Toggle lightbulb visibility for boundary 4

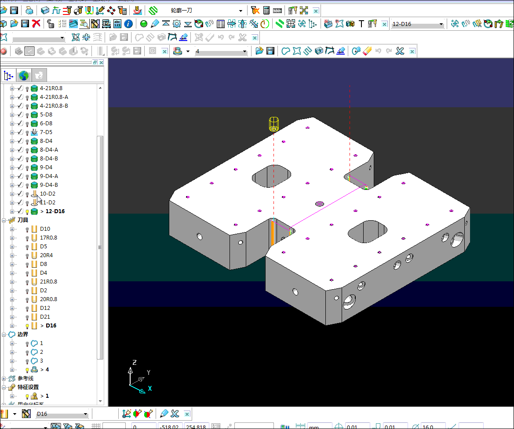coord(27,370)
